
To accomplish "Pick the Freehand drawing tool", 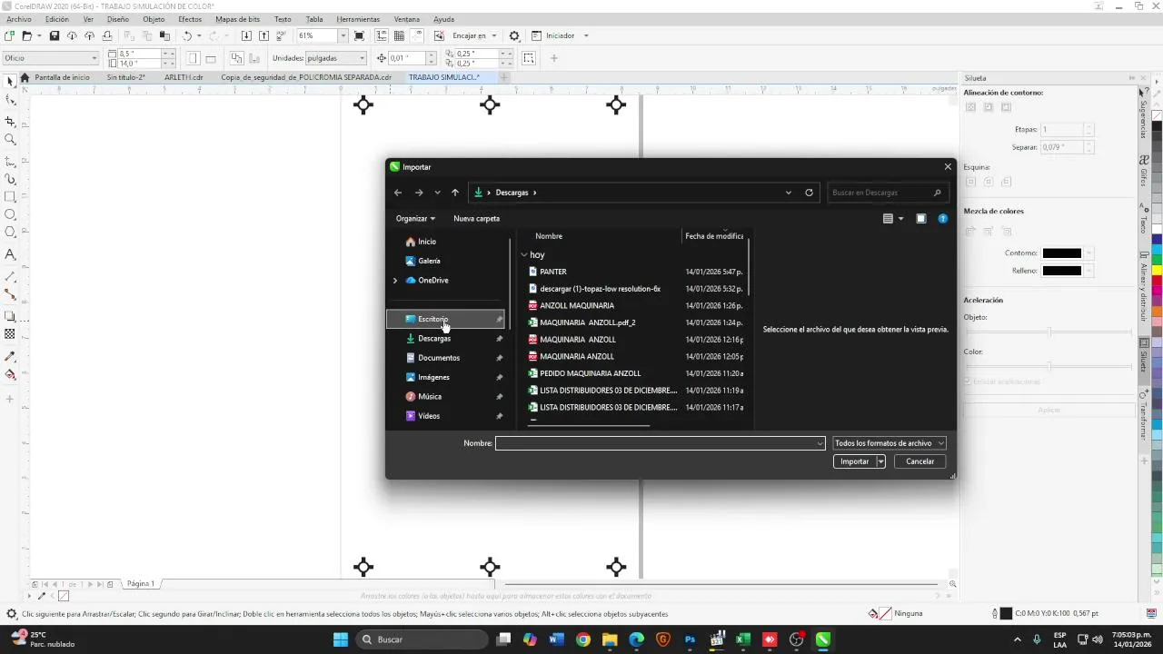I will [x=10, y=160].
